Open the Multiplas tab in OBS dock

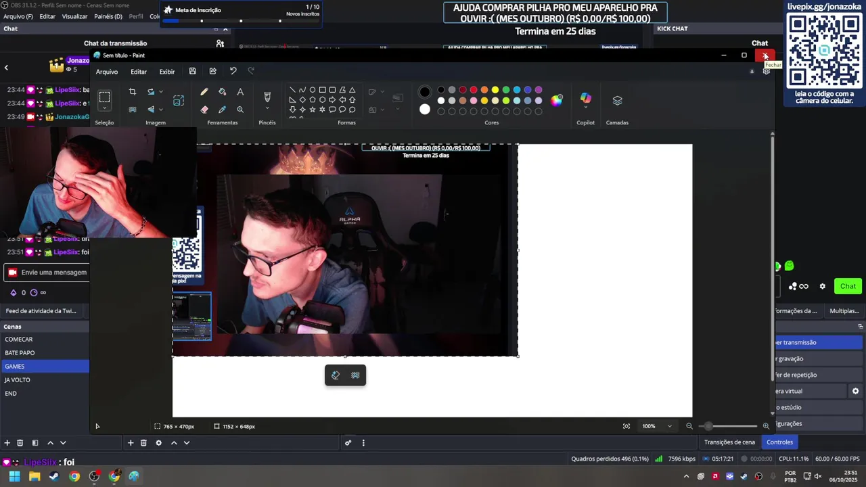pos(844,311)
